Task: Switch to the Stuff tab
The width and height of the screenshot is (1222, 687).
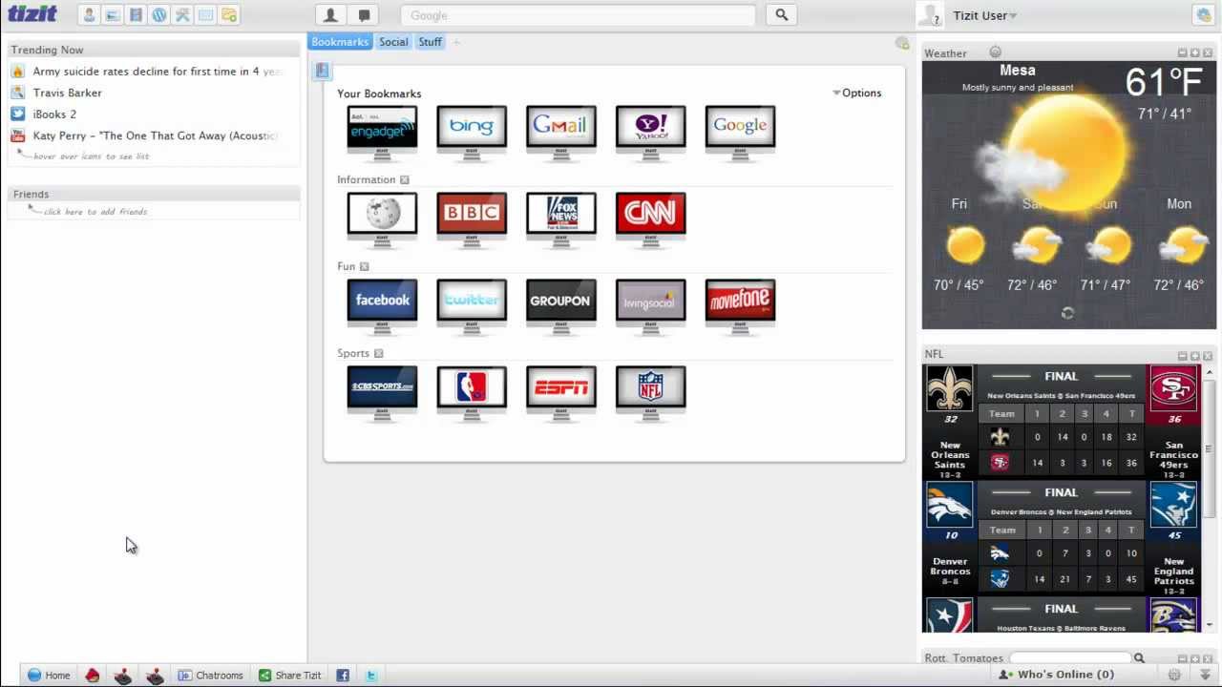Action: tap(431, 42)
